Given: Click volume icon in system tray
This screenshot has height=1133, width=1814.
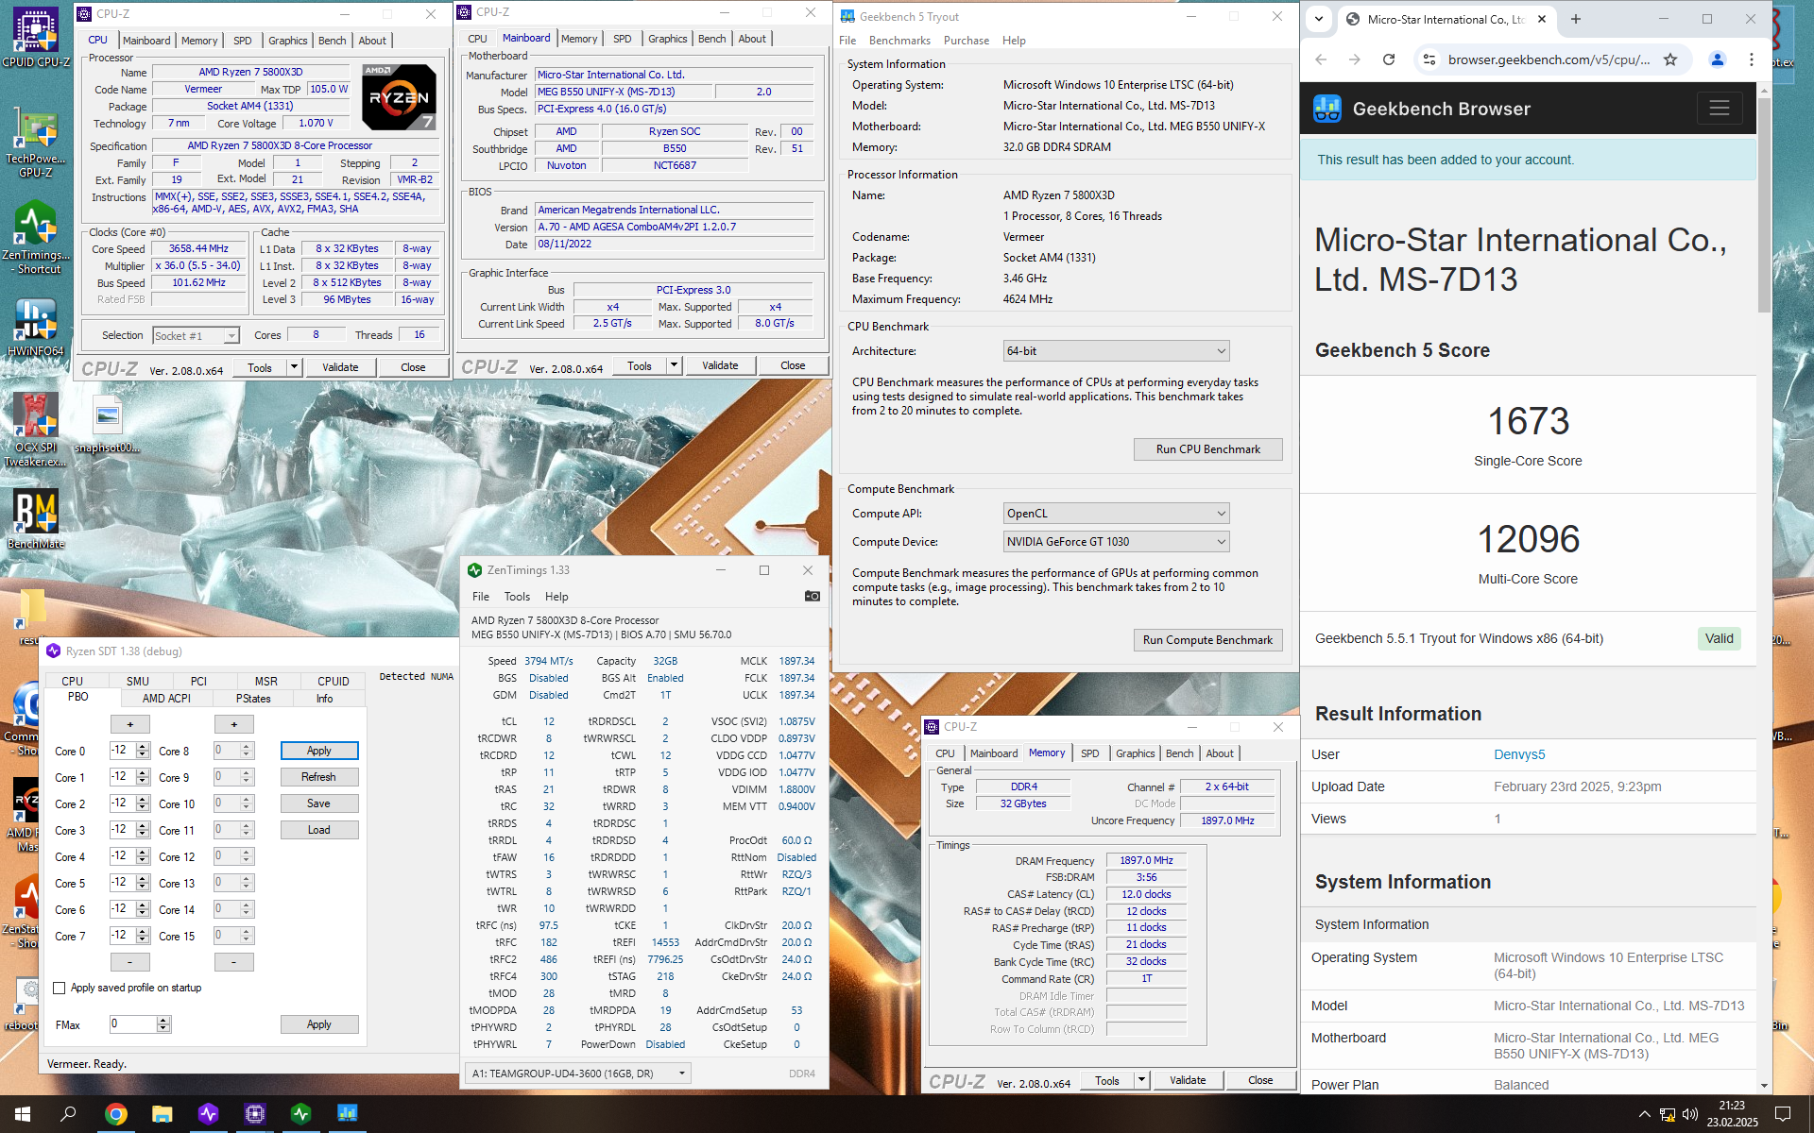Looking at the screenshot, I should point(1690,1114).
